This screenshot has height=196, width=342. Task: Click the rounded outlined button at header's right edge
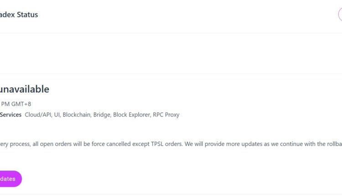click(340, 15)
